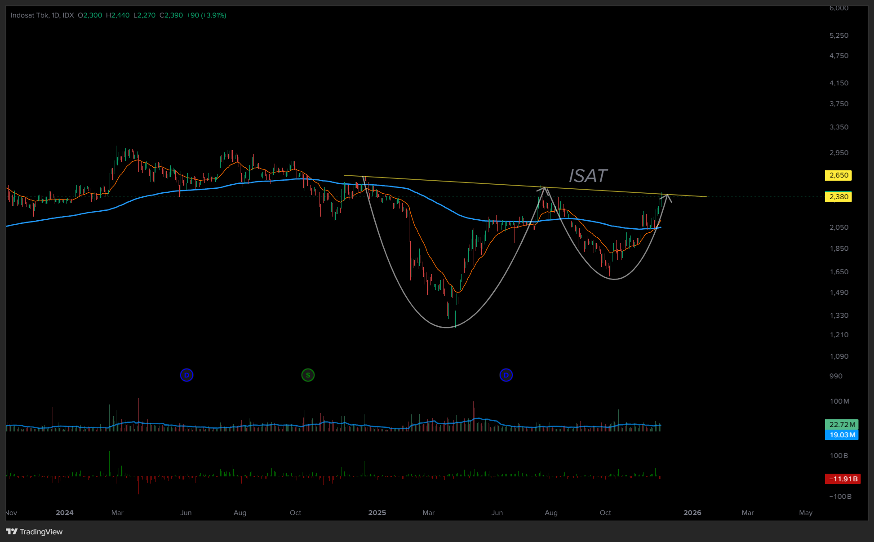Click the yellow 2,380 current price label

(x=839, y=197)
